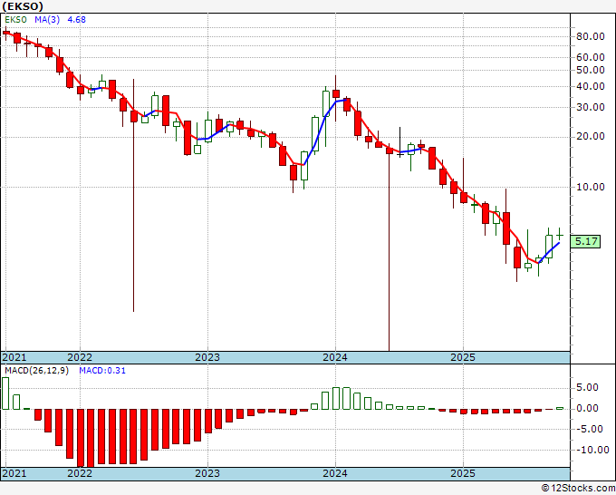Click the 30.00 price axis label
Image resolution: width=616 pixels, height=495 pixels.
pos(590,107)
